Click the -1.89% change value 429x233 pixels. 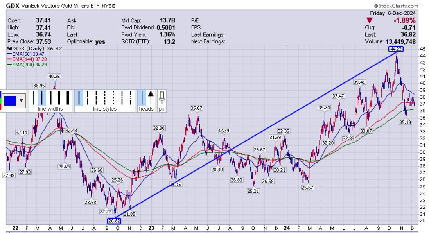coord(404,20)
